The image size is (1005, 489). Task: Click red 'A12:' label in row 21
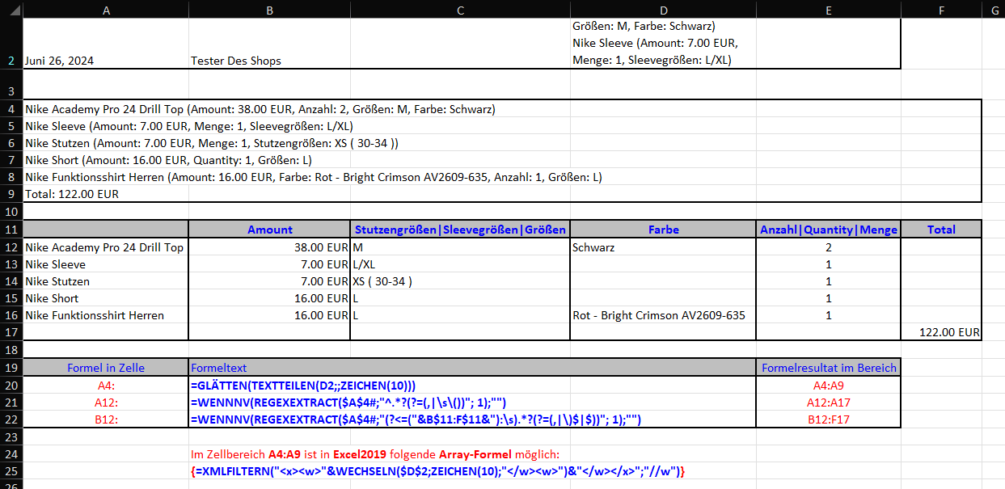click(106, 403)
